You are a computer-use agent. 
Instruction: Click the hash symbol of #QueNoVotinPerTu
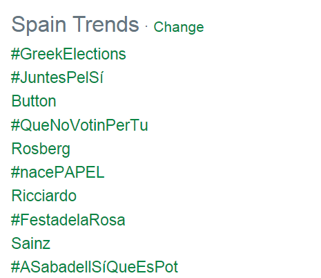[15, 125]
